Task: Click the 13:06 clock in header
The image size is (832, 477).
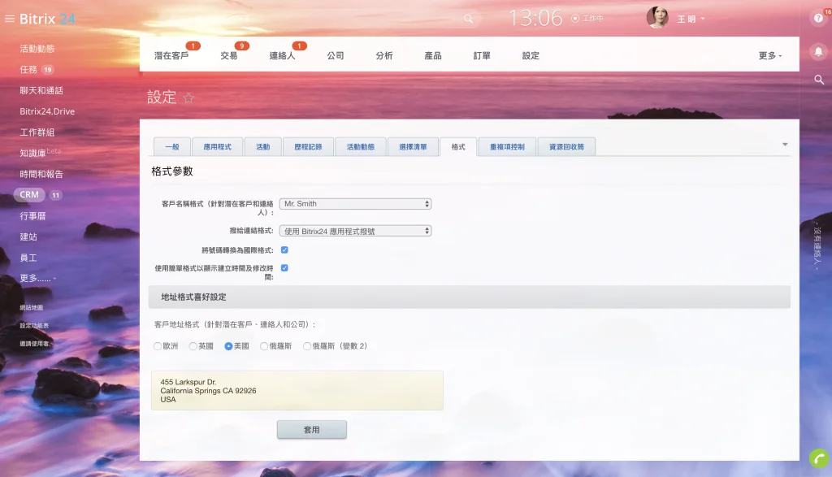Action: [x=535, y=18]
